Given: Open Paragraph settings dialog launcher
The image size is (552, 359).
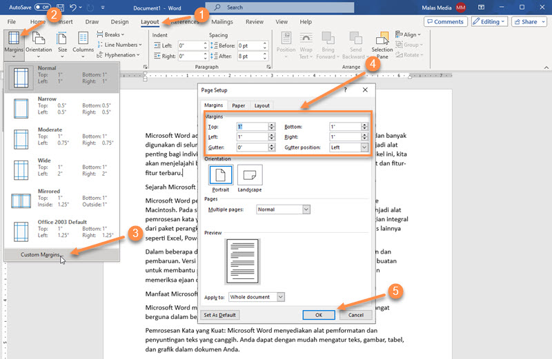Looking at the screenshot, I should point(268,67).
